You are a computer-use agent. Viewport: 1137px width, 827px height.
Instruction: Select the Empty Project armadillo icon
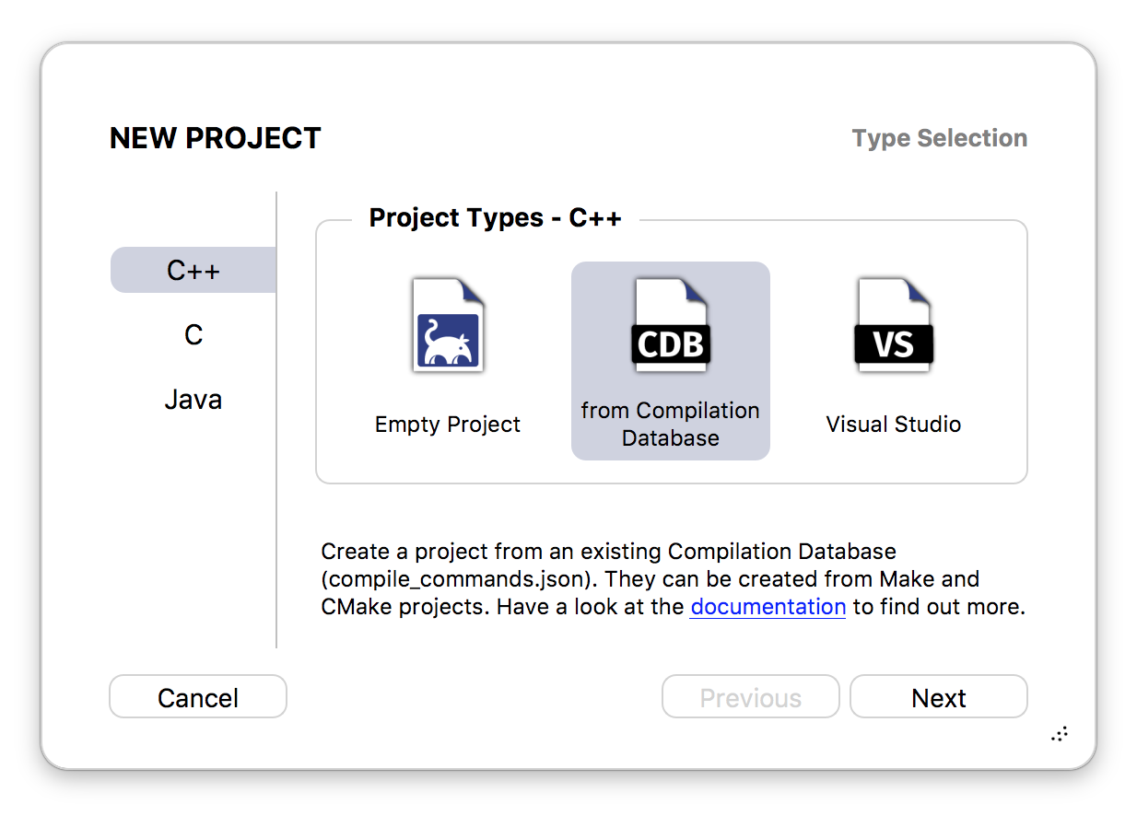pos(448,325)
